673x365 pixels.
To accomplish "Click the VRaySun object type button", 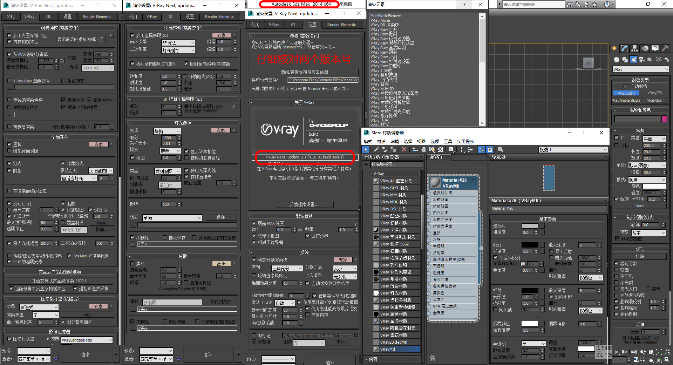I will [654, 100].
